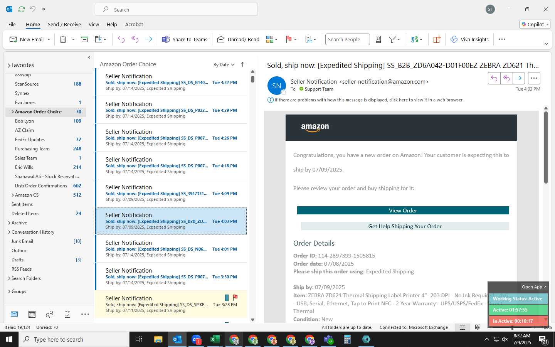Open Seller Notification email at 4:32 PM

point(171,82)
